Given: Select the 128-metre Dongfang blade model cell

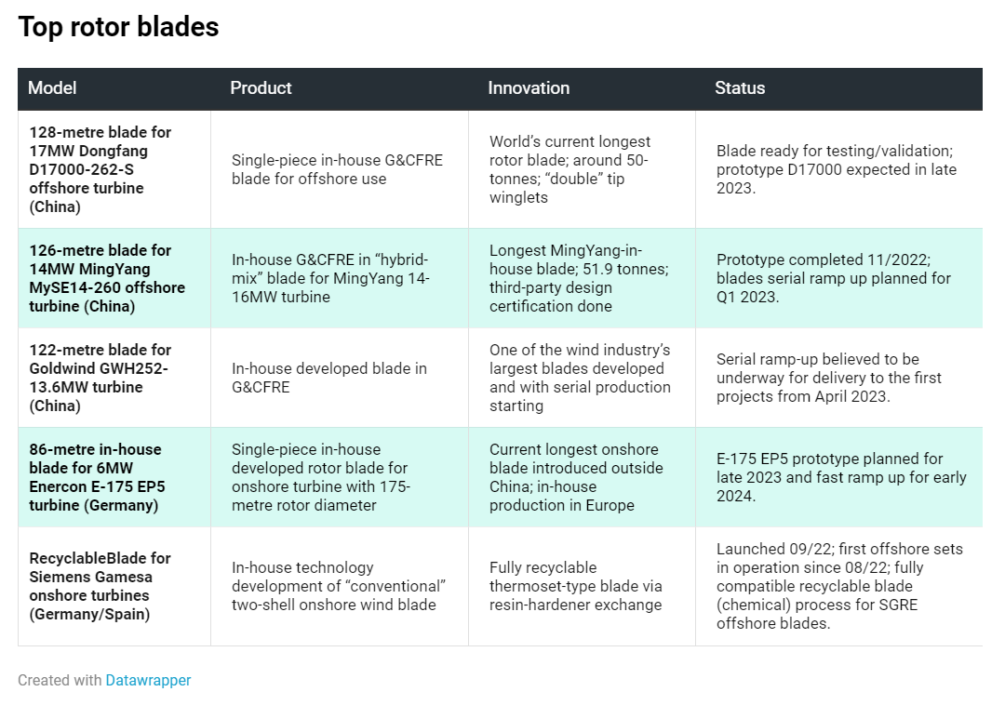Looking at the screenshot, I should coord(100,169).
